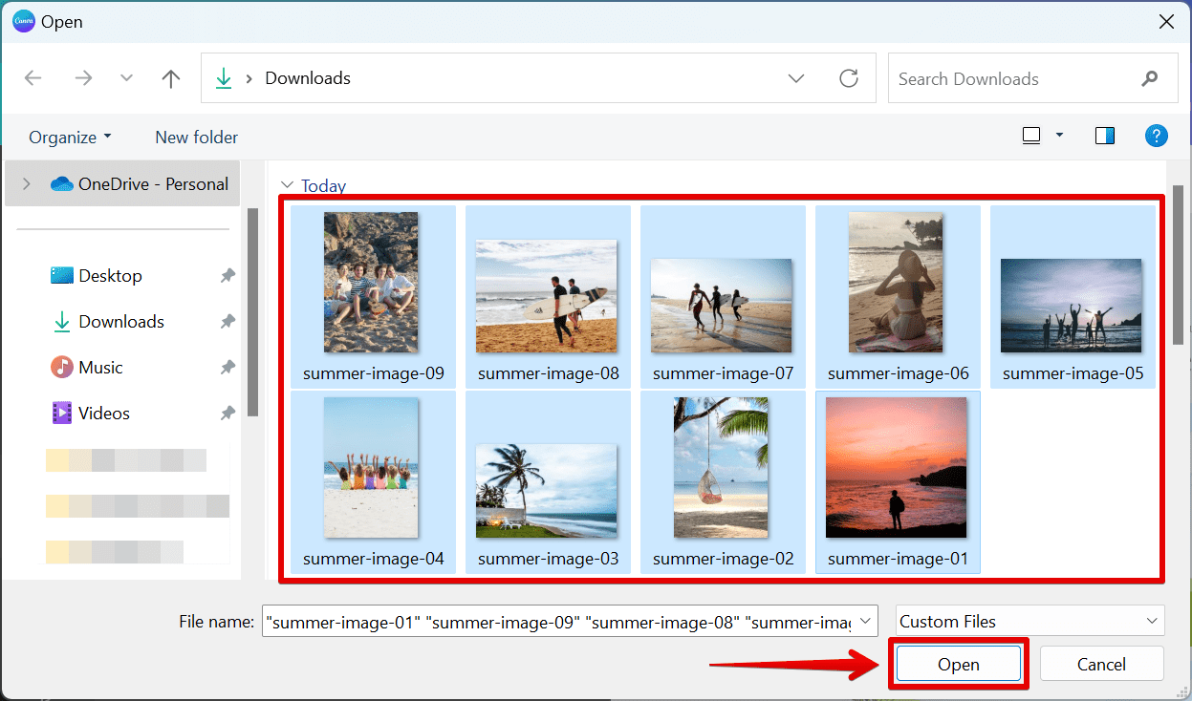Select the summer-image-06 thumbnail
The width and height of the screenshot is (1192, 701).
click(x=897, y=283)
